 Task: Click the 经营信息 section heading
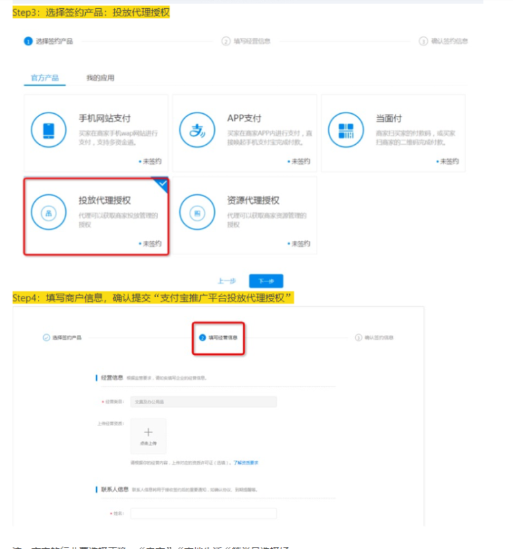(x=112, y=377)
